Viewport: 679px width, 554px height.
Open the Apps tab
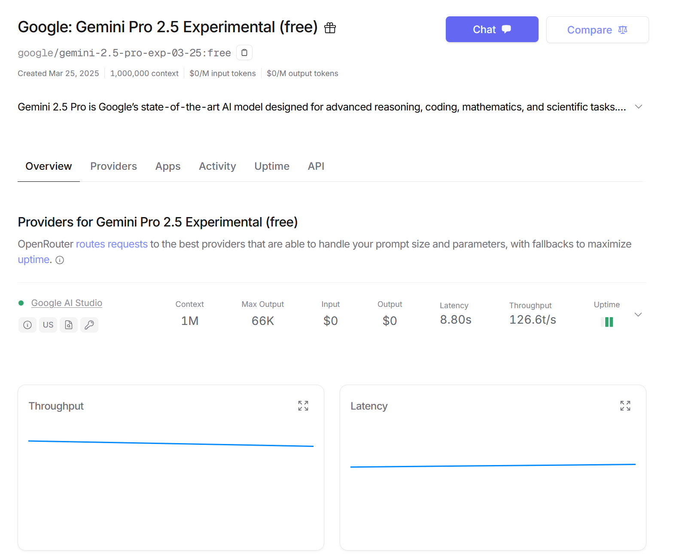[168, 166]
